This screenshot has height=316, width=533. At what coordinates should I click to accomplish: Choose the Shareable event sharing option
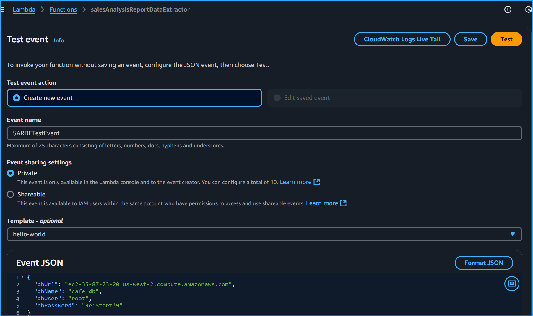pos(10,194)
